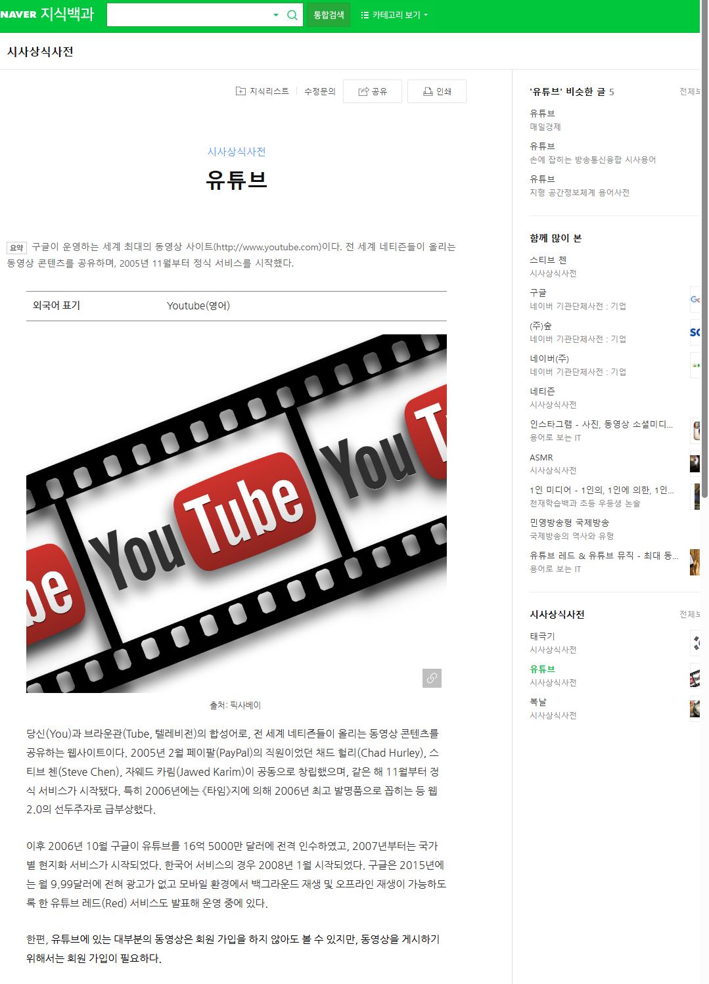Click the 통합검색 button
Screen dimensions: 709x984
(329, 14)
